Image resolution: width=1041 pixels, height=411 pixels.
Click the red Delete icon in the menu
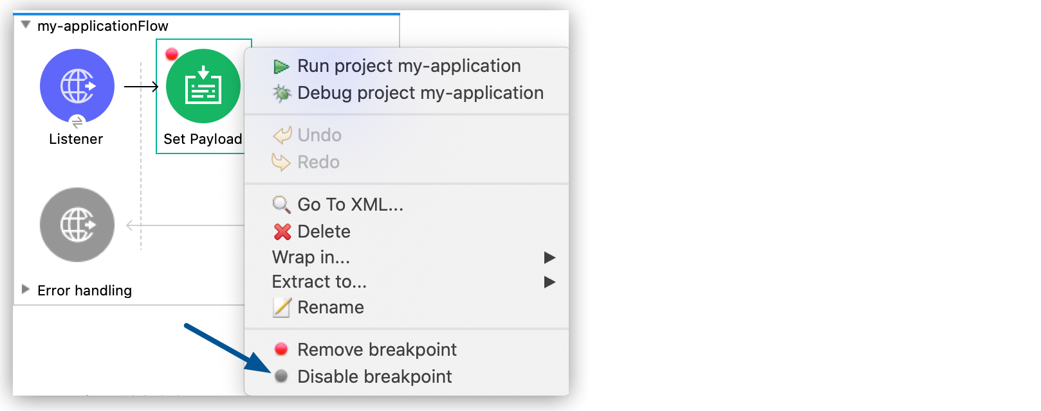click(280, 231)
